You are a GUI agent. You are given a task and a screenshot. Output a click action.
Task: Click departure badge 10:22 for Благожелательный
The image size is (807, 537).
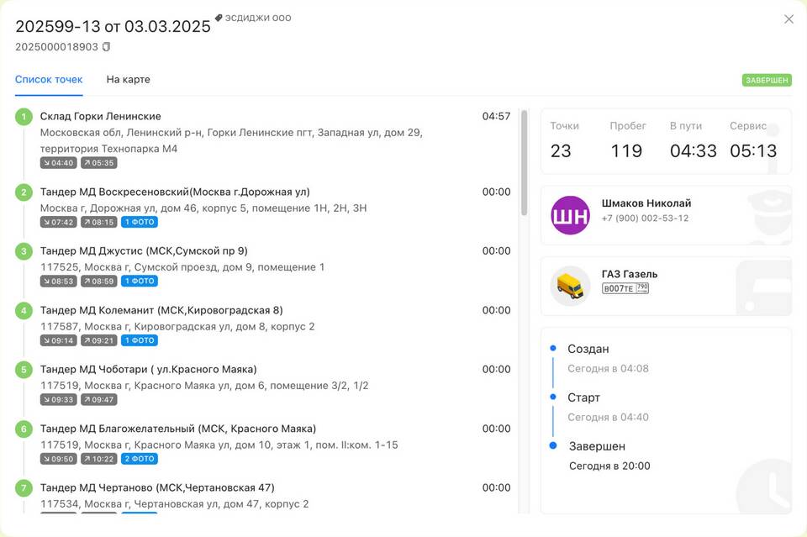point(99,459)
